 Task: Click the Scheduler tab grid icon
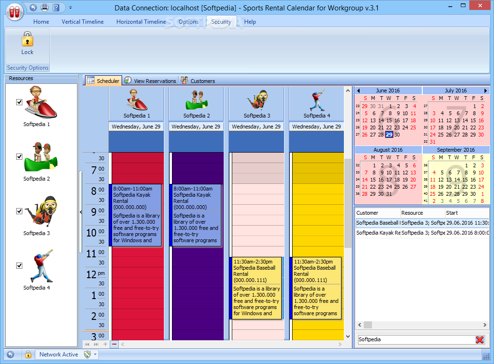click(x=91, y=81)
